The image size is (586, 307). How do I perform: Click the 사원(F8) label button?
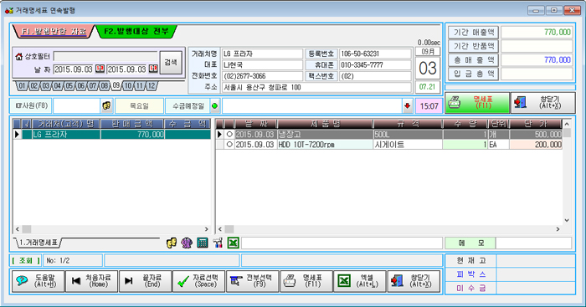[x=31, y=105]
